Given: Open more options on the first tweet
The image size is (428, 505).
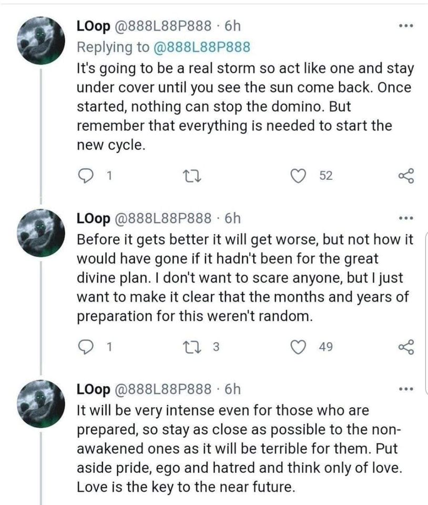Looking at the screenshot, I should coord(404,25).
